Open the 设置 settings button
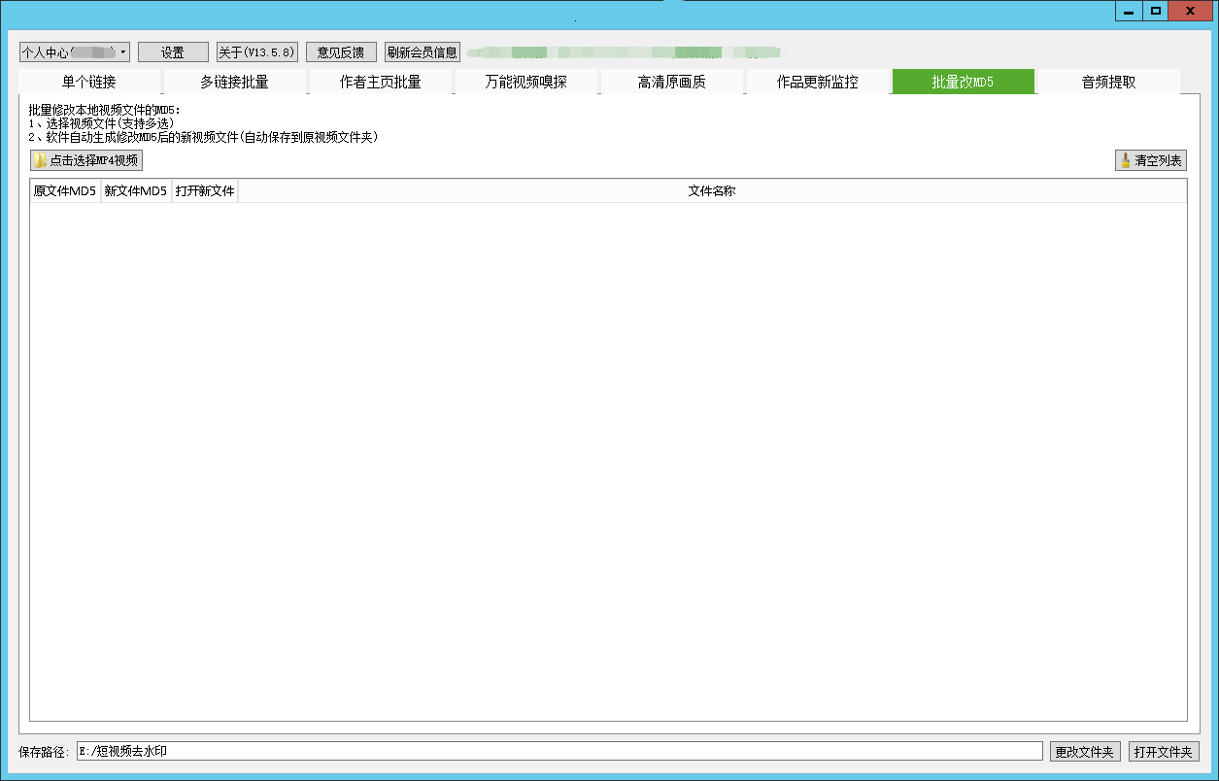The width and height of the screenshot is (1219, 781). coord(173,52)
